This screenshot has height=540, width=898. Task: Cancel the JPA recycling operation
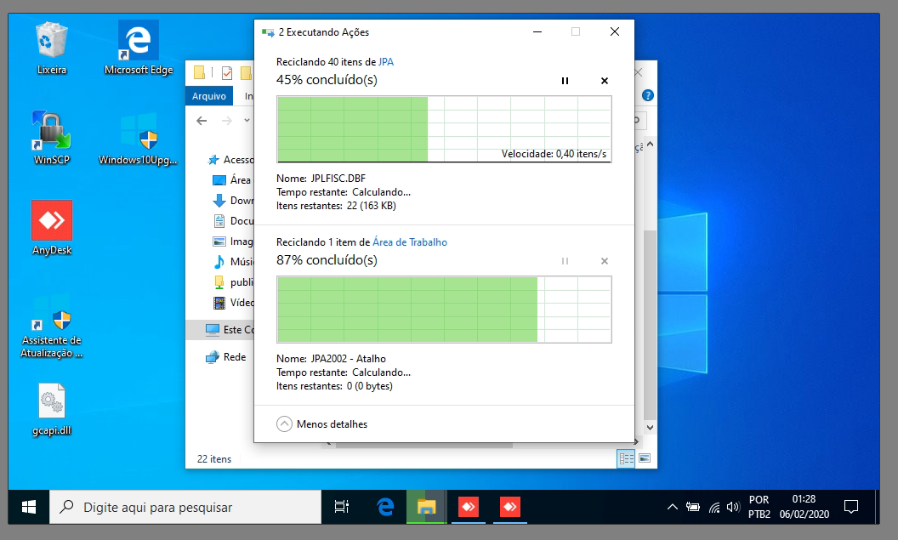(605, 81)
